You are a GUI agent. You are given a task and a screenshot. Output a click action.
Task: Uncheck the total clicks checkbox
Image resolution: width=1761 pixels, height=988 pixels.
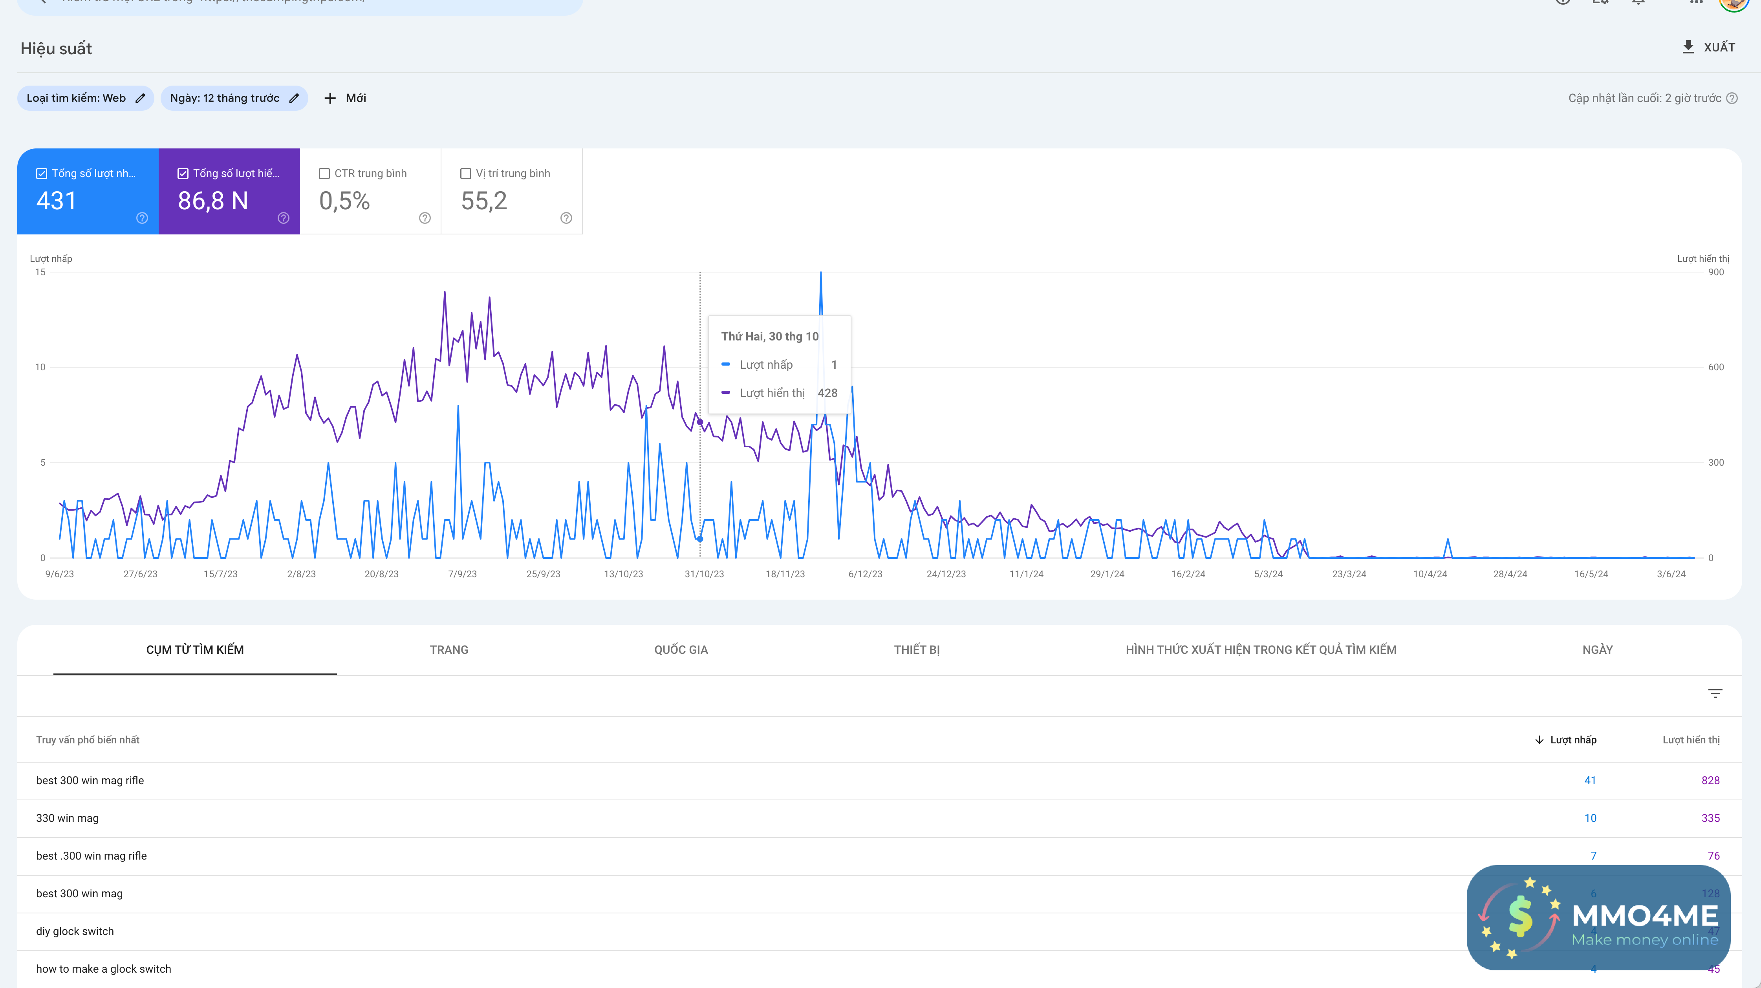(42, 174)
